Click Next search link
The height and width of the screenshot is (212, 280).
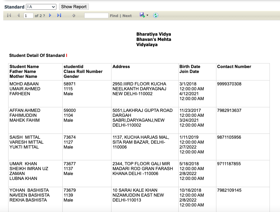(127, 16)
